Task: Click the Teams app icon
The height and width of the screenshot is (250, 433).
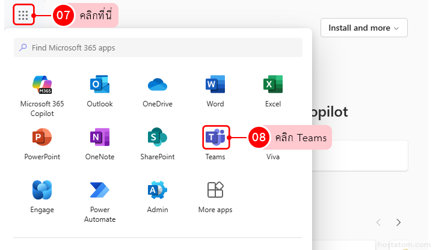Action: pos(215,138)
